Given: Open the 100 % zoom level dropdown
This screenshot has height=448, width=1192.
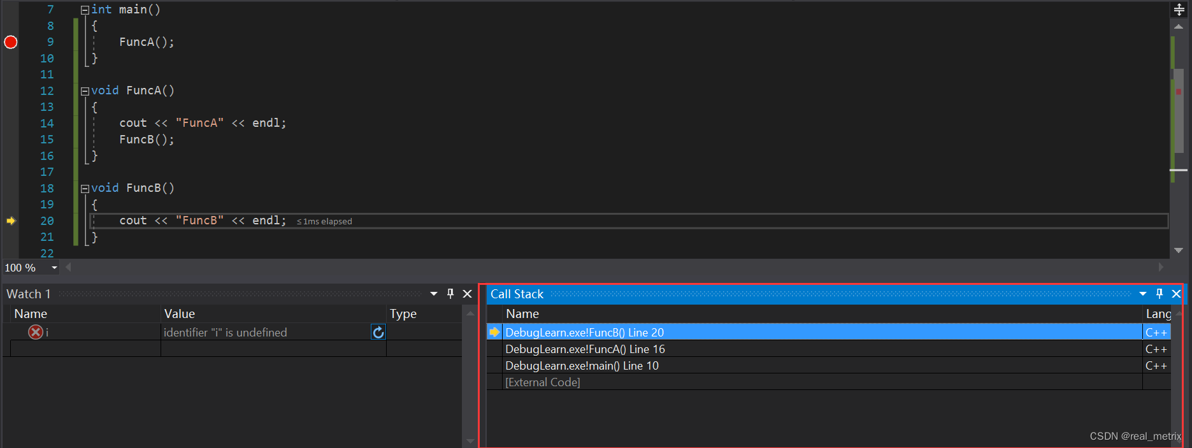Looking at the screenshot, I should click(54, 268).
